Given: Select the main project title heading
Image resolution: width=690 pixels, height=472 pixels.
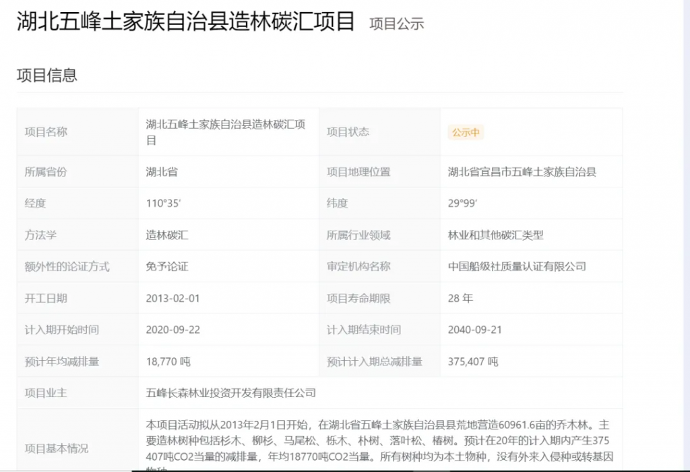Looking at the screenshot, I should click(x=185, y=22).
